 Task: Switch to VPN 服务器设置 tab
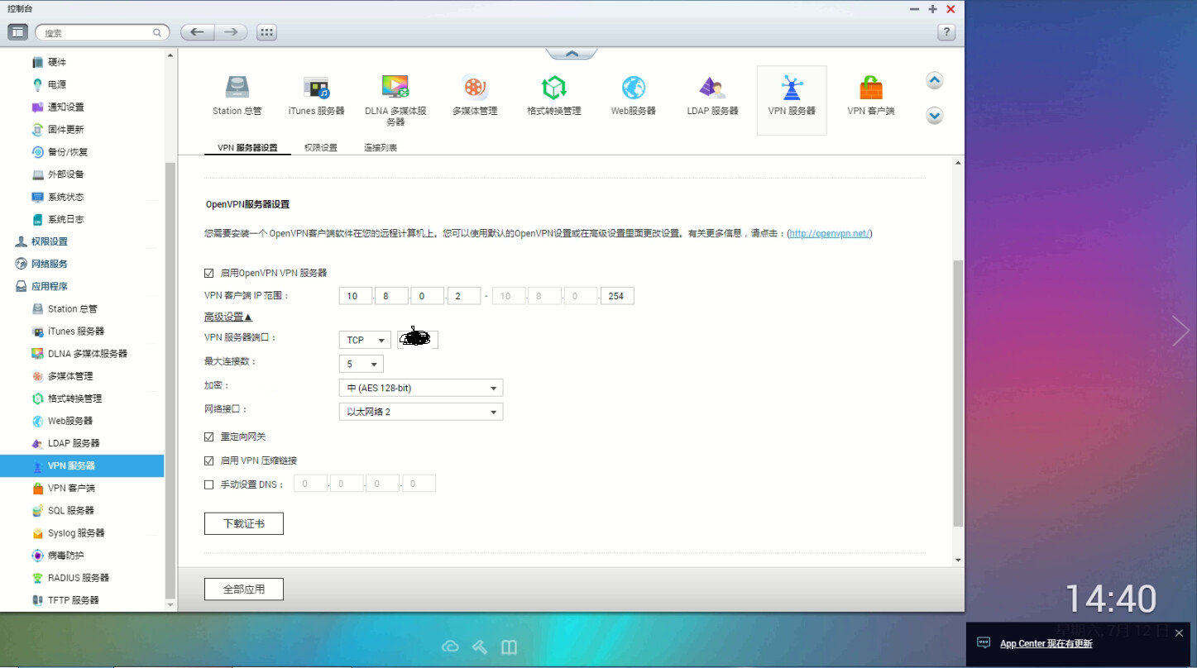pos(247,147)
